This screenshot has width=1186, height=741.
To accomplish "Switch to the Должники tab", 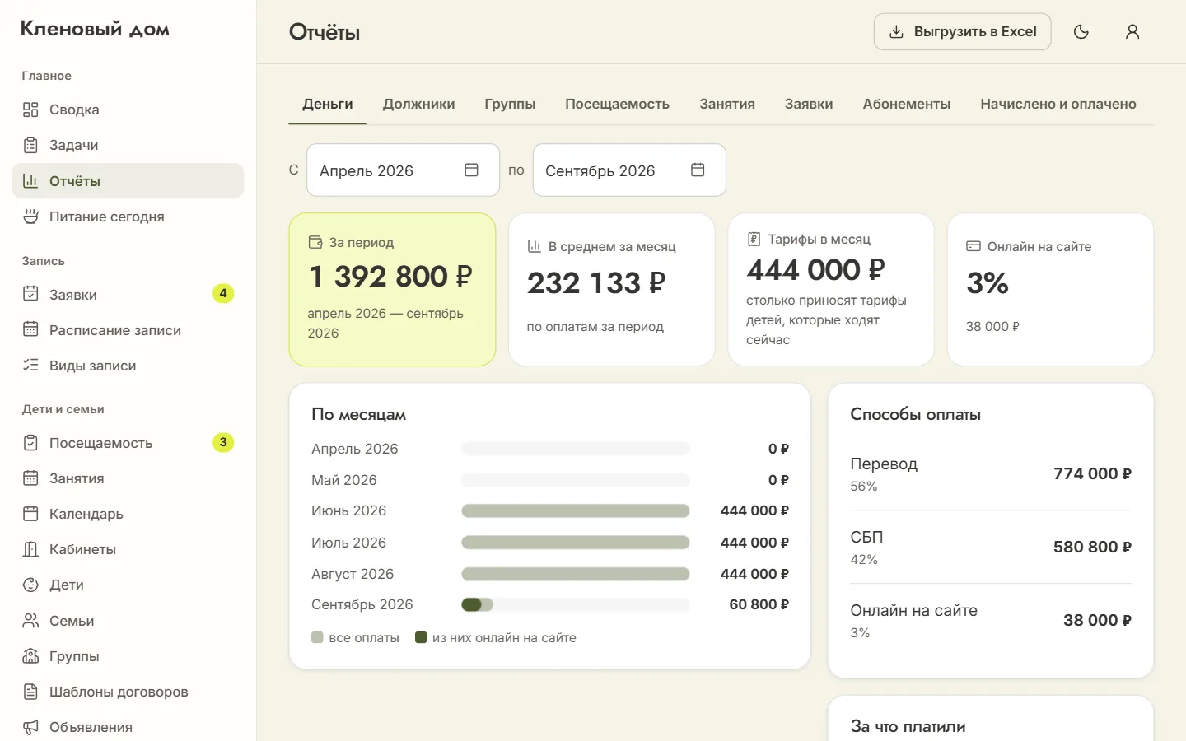I will click(418, 104).
